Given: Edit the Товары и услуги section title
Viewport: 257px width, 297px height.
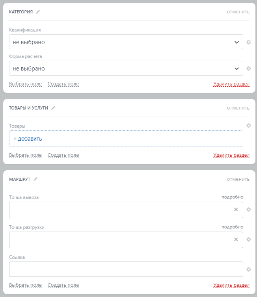Looking at the screenshot, I should tap(53, 108).
